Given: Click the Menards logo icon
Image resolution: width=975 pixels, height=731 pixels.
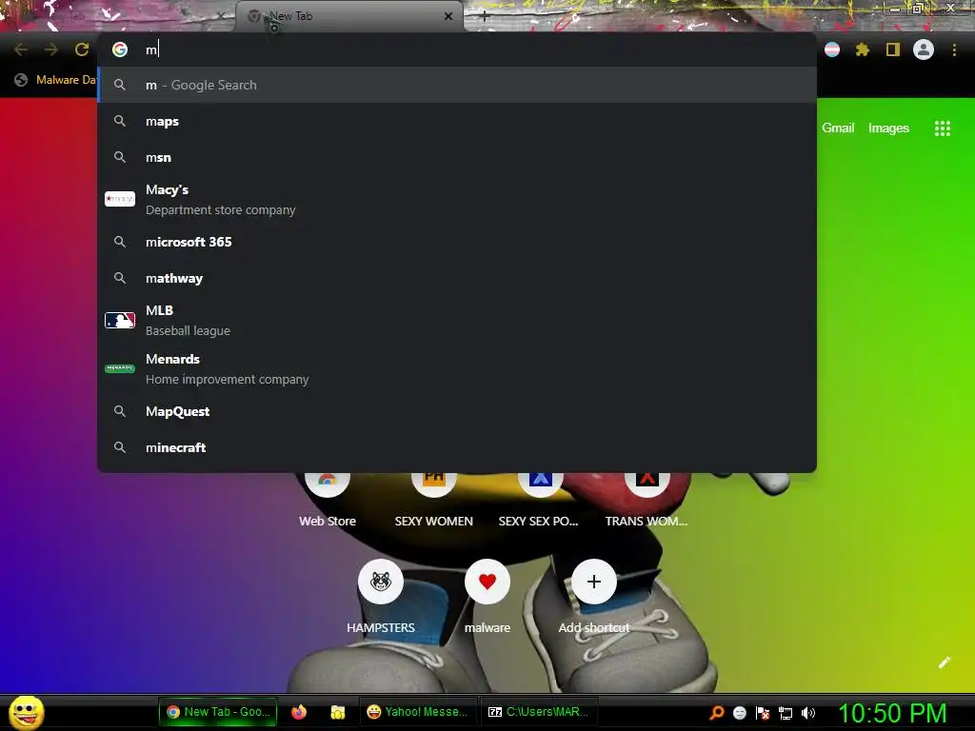Looking at the screenshot, I should pyautogui.click(x=120, y=368).
